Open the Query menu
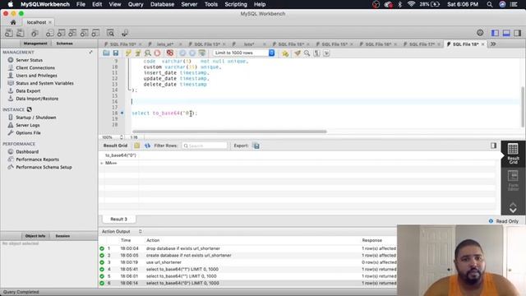Screen dimensions: 526x296 (136, 4)
